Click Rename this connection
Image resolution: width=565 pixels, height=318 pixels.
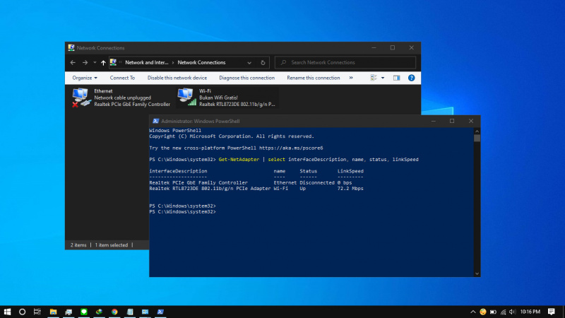(314, 78)
